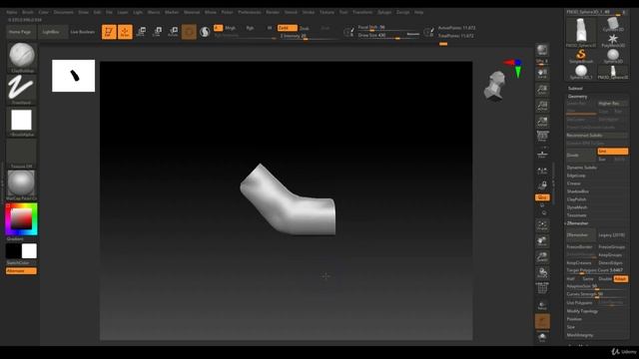Click the Line Fill PolyF grid icon
This screenshot has width=639, height=359.
point(542,288)
